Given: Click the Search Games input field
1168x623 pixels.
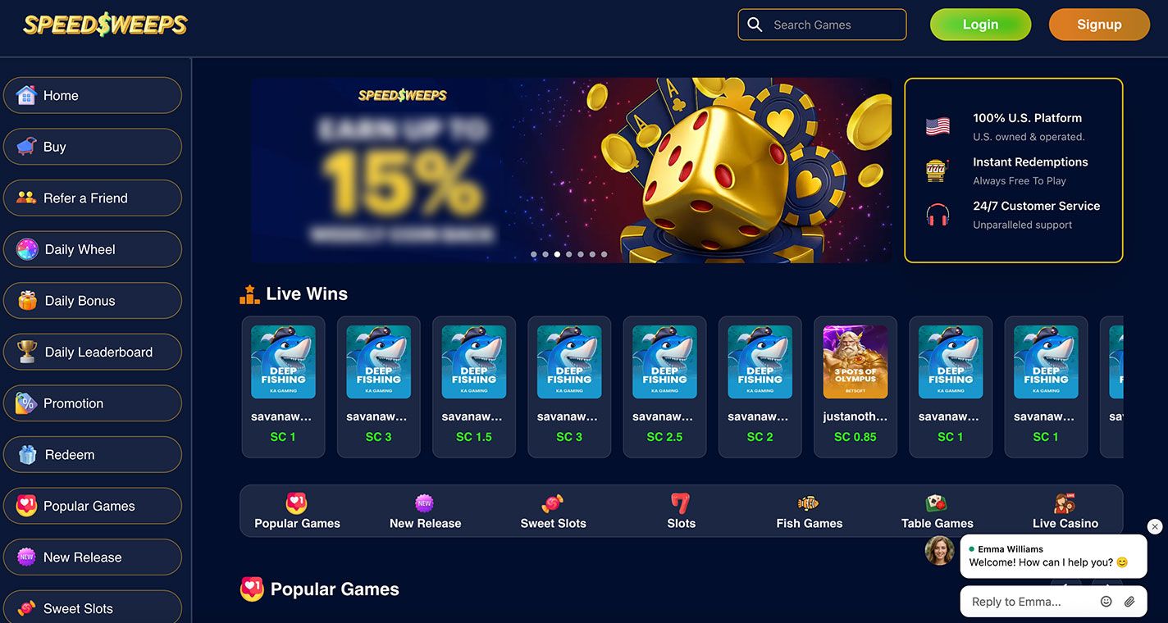Looking at the screenshot, I should (822, 25).
